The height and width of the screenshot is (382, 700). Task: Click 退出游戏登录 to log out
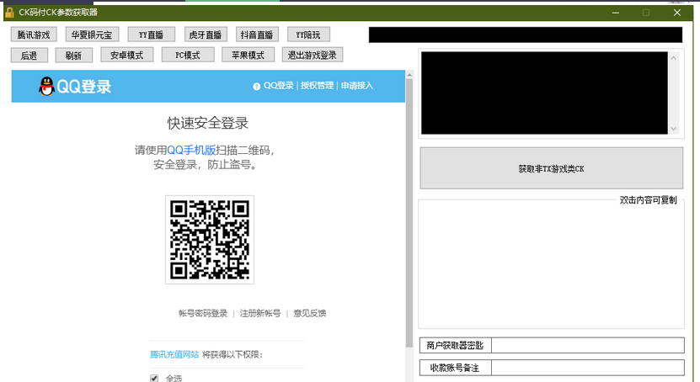point(313,55)
